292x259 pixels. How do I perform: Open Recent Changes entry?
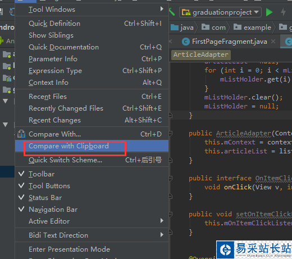click(x=92, y=120)
